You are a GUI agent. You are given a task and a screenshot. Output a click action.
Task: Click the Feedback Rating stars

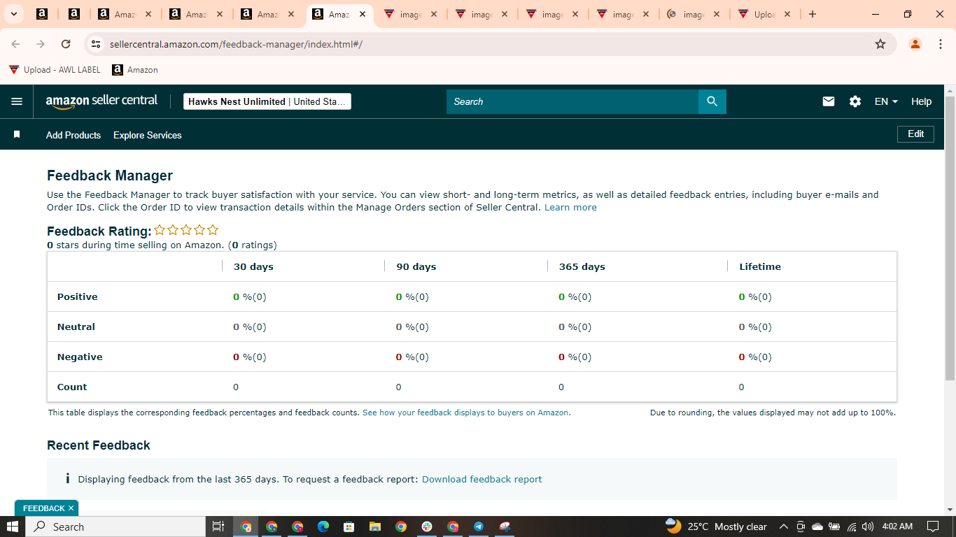186,230
